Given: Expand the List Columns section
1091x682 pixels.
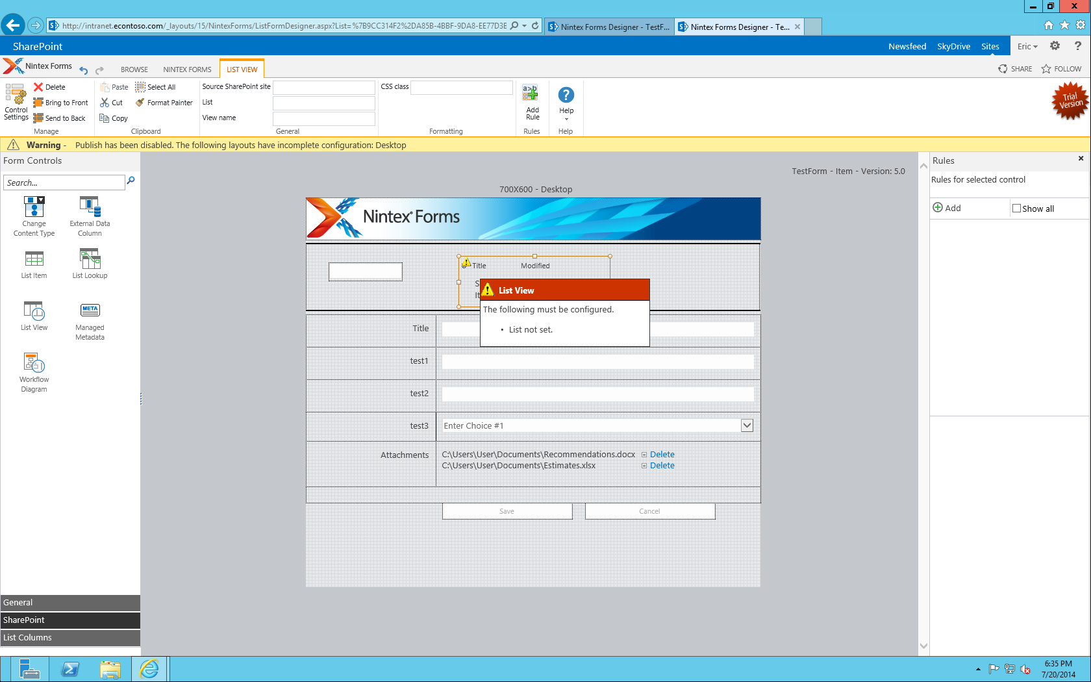Looking at the screenshot, I should click(x=70, y=638).
